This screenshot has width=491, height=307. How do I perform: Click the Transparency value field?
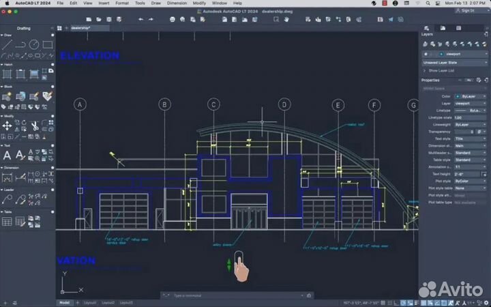tap(465, 132)
